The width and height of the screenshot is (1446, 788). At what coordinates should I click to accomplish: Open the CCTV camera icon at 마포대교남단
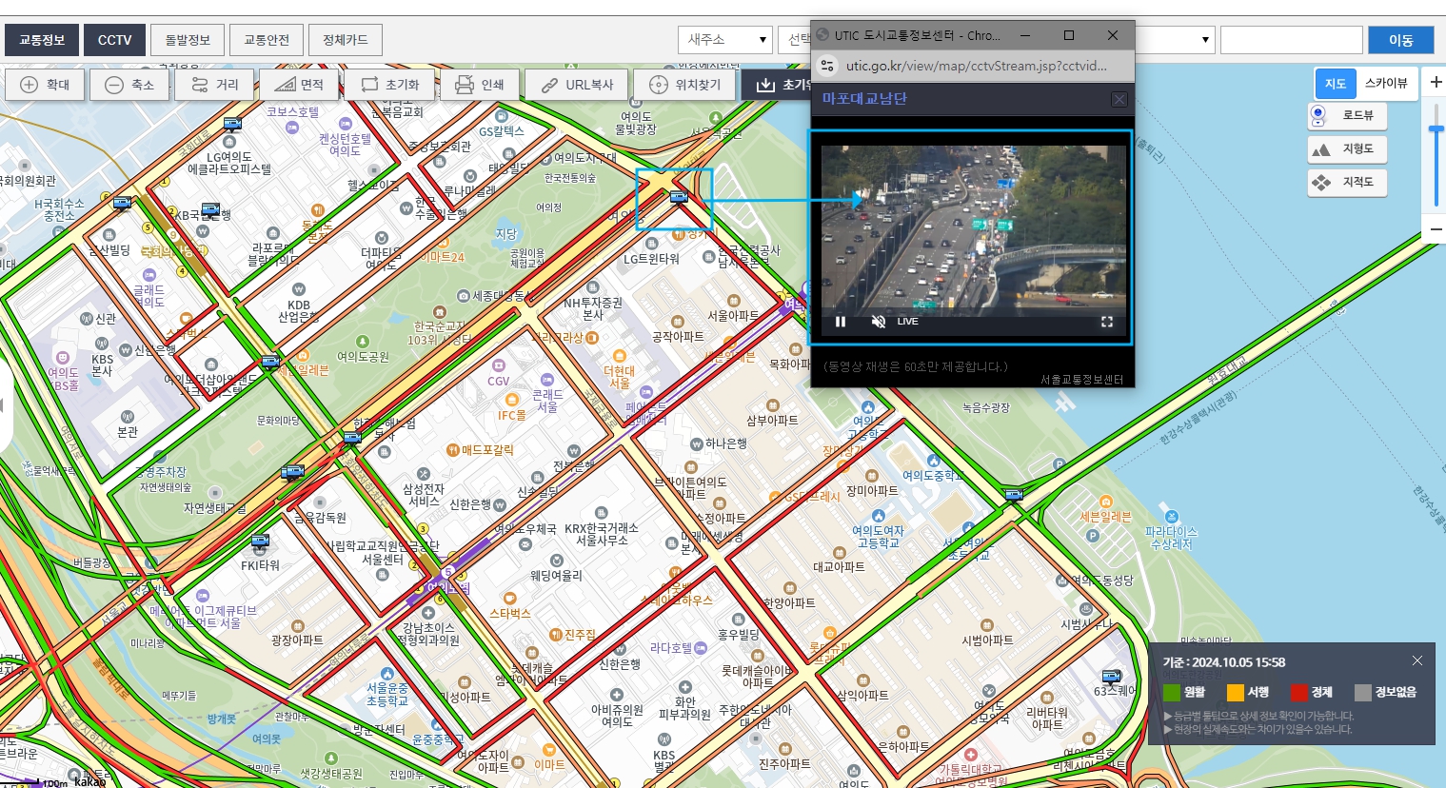pyautogui.click(x=679, y=198)
